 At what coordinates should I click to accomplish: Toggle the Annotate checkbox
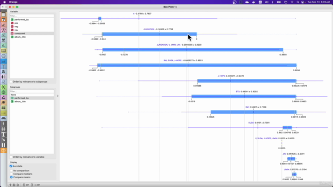coord(11,166)
